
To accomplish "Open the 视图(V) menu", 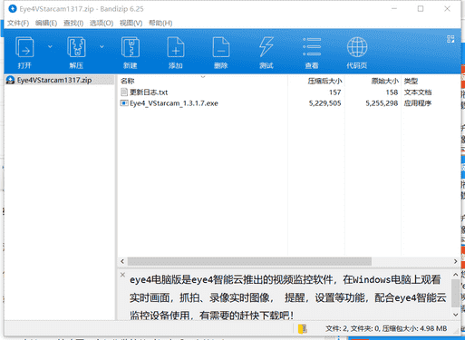I will point(131,23).
